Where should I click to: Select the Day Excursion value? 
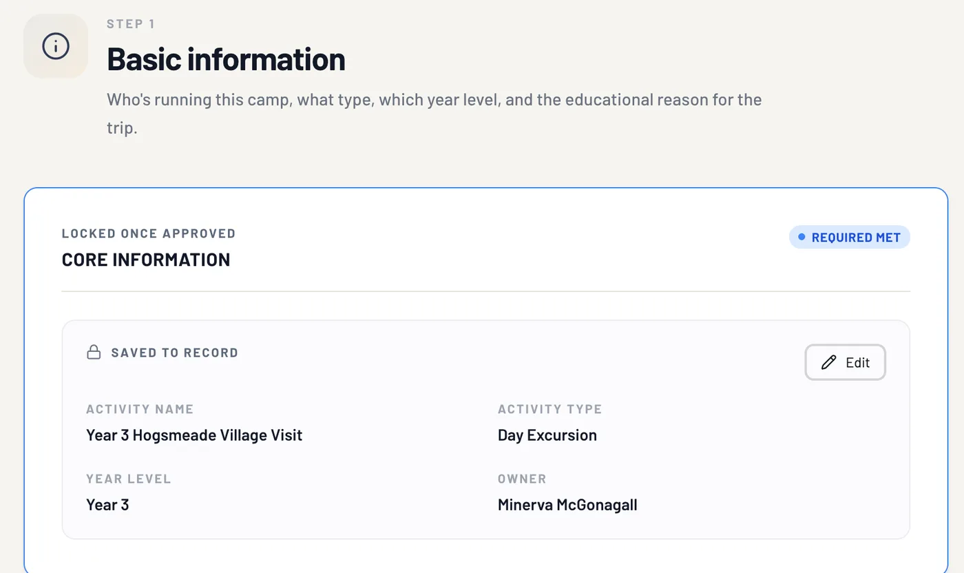tap(547, 435)
